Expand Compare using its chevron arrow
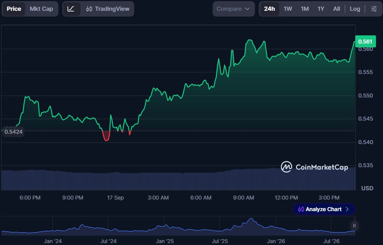 (247, 9)
